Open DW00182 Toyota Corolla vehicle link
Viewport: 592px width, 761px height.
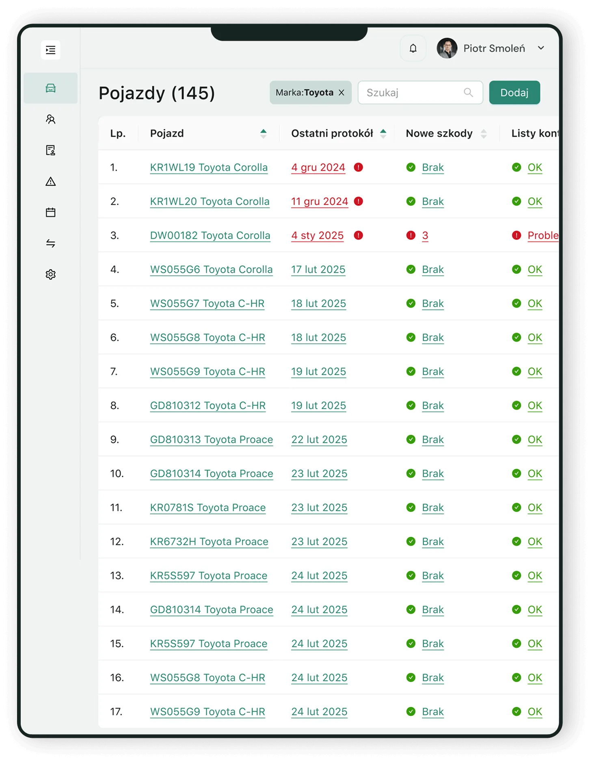coord(210,235)
